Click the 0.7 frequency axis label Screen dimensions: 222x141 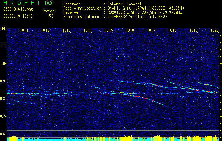pos(3,116)
